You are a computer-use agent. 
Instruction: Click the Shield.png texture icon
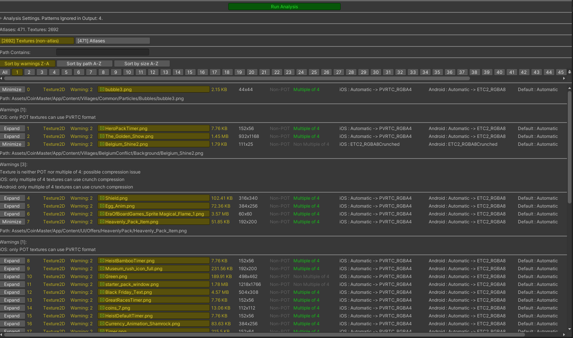coord(102,198)
